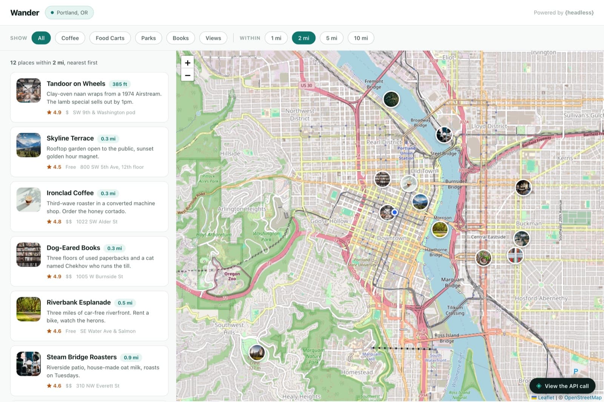Expand radius to 10 mi
The width and height of the screenshot is (604, 402).
(361, 38)
